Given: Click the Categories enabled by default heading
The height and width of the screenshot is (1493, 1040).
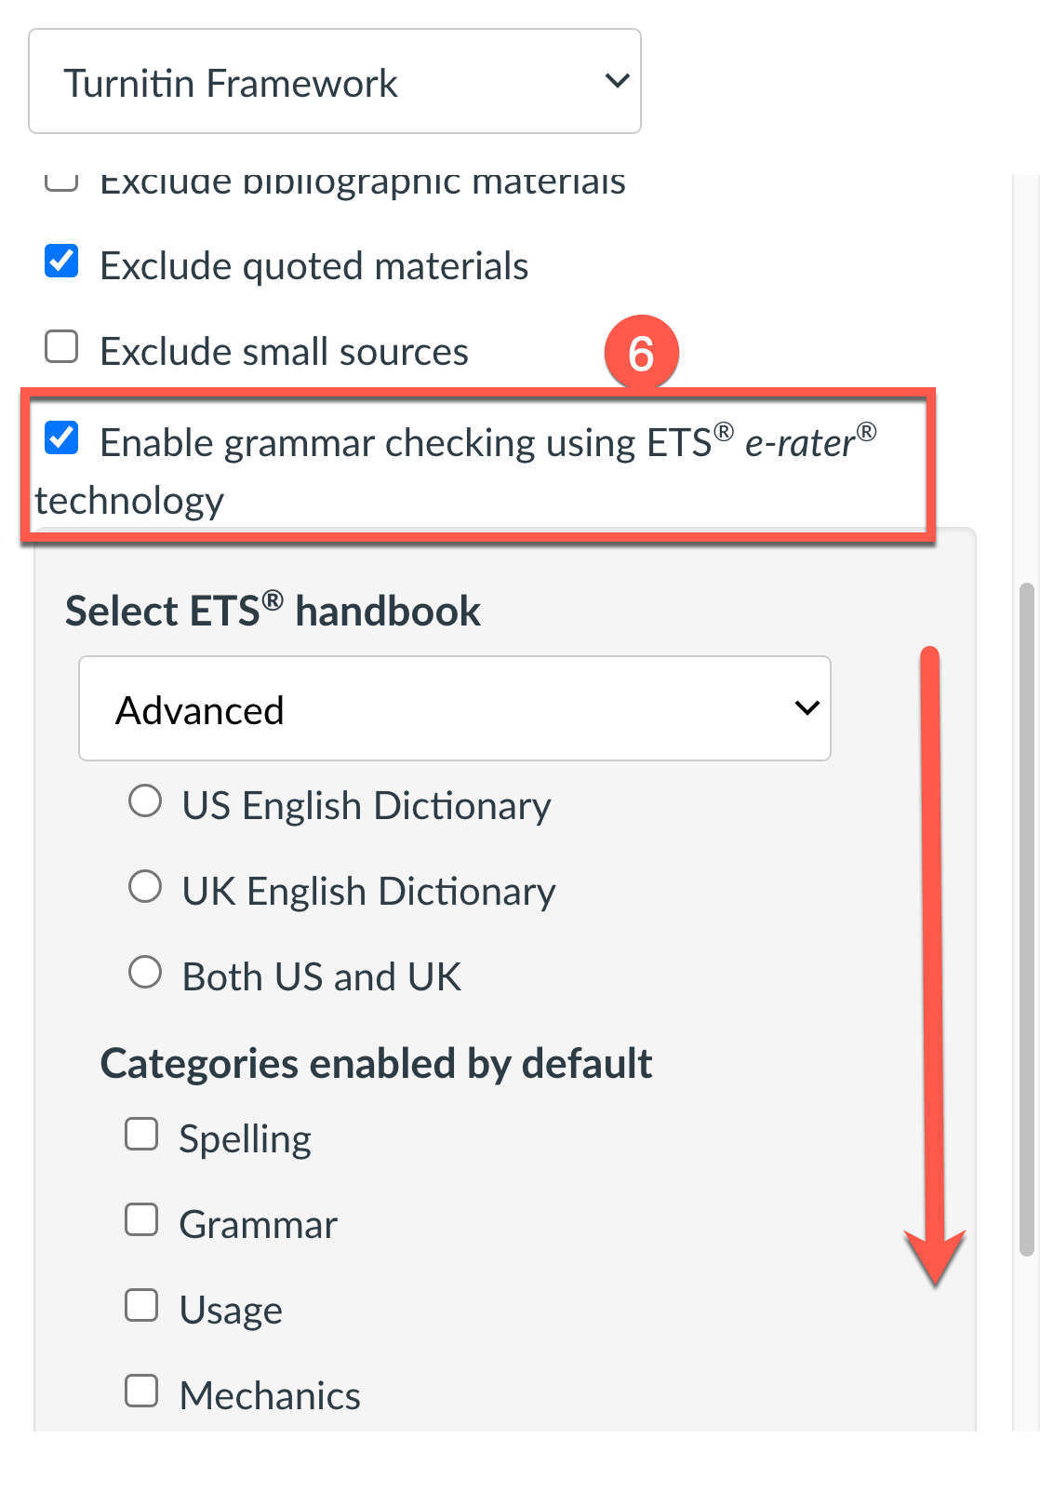Looking at the screenshot, I should click(x=376, y=1063).
